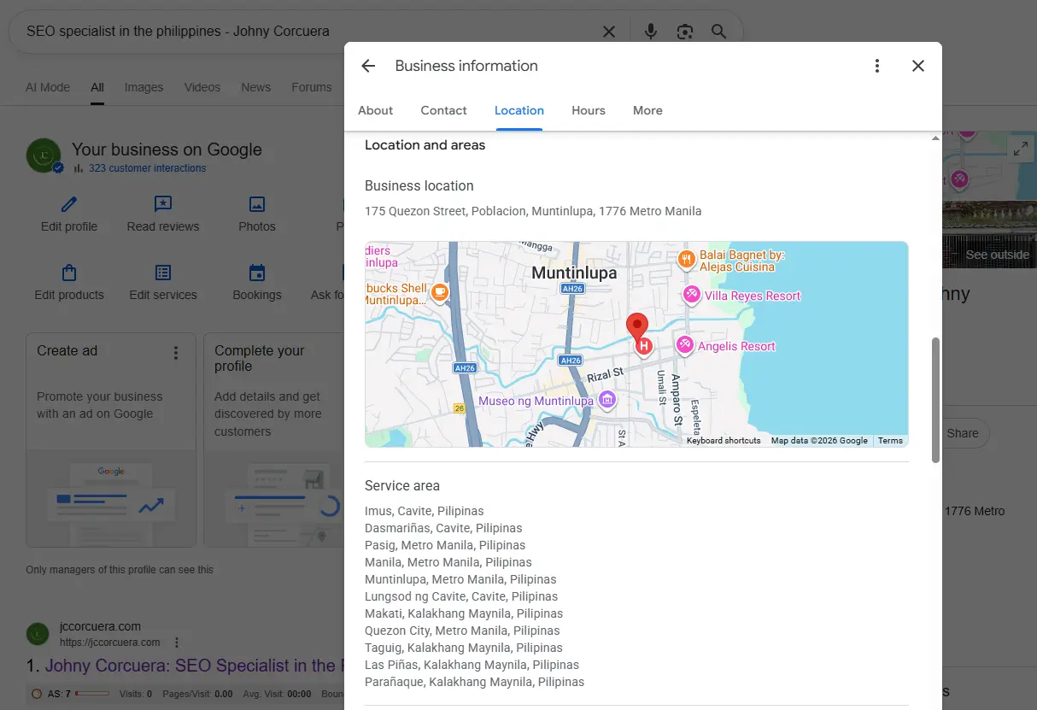The image size is (1037, 710).
Task: Click Las Piñas, Kalakhang Maynila entry
Action: pos(472,665)
